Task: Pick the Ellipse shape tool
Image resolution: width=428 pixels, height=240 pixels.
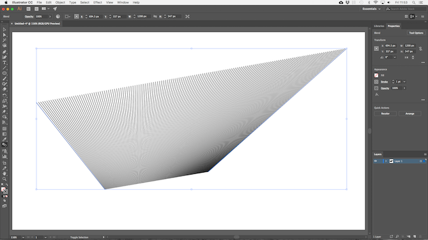Action: pos(4,73)
